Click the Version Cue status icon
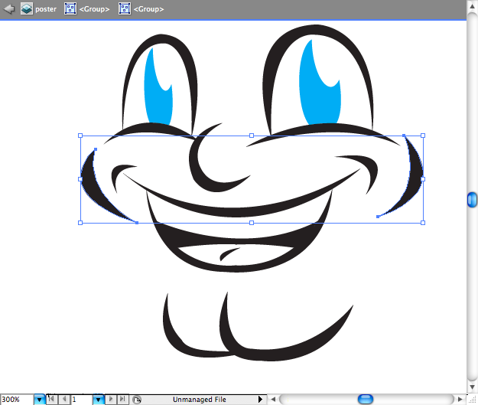Image resolution: width=478 pixels, height=405 pixels. (137, 400)
